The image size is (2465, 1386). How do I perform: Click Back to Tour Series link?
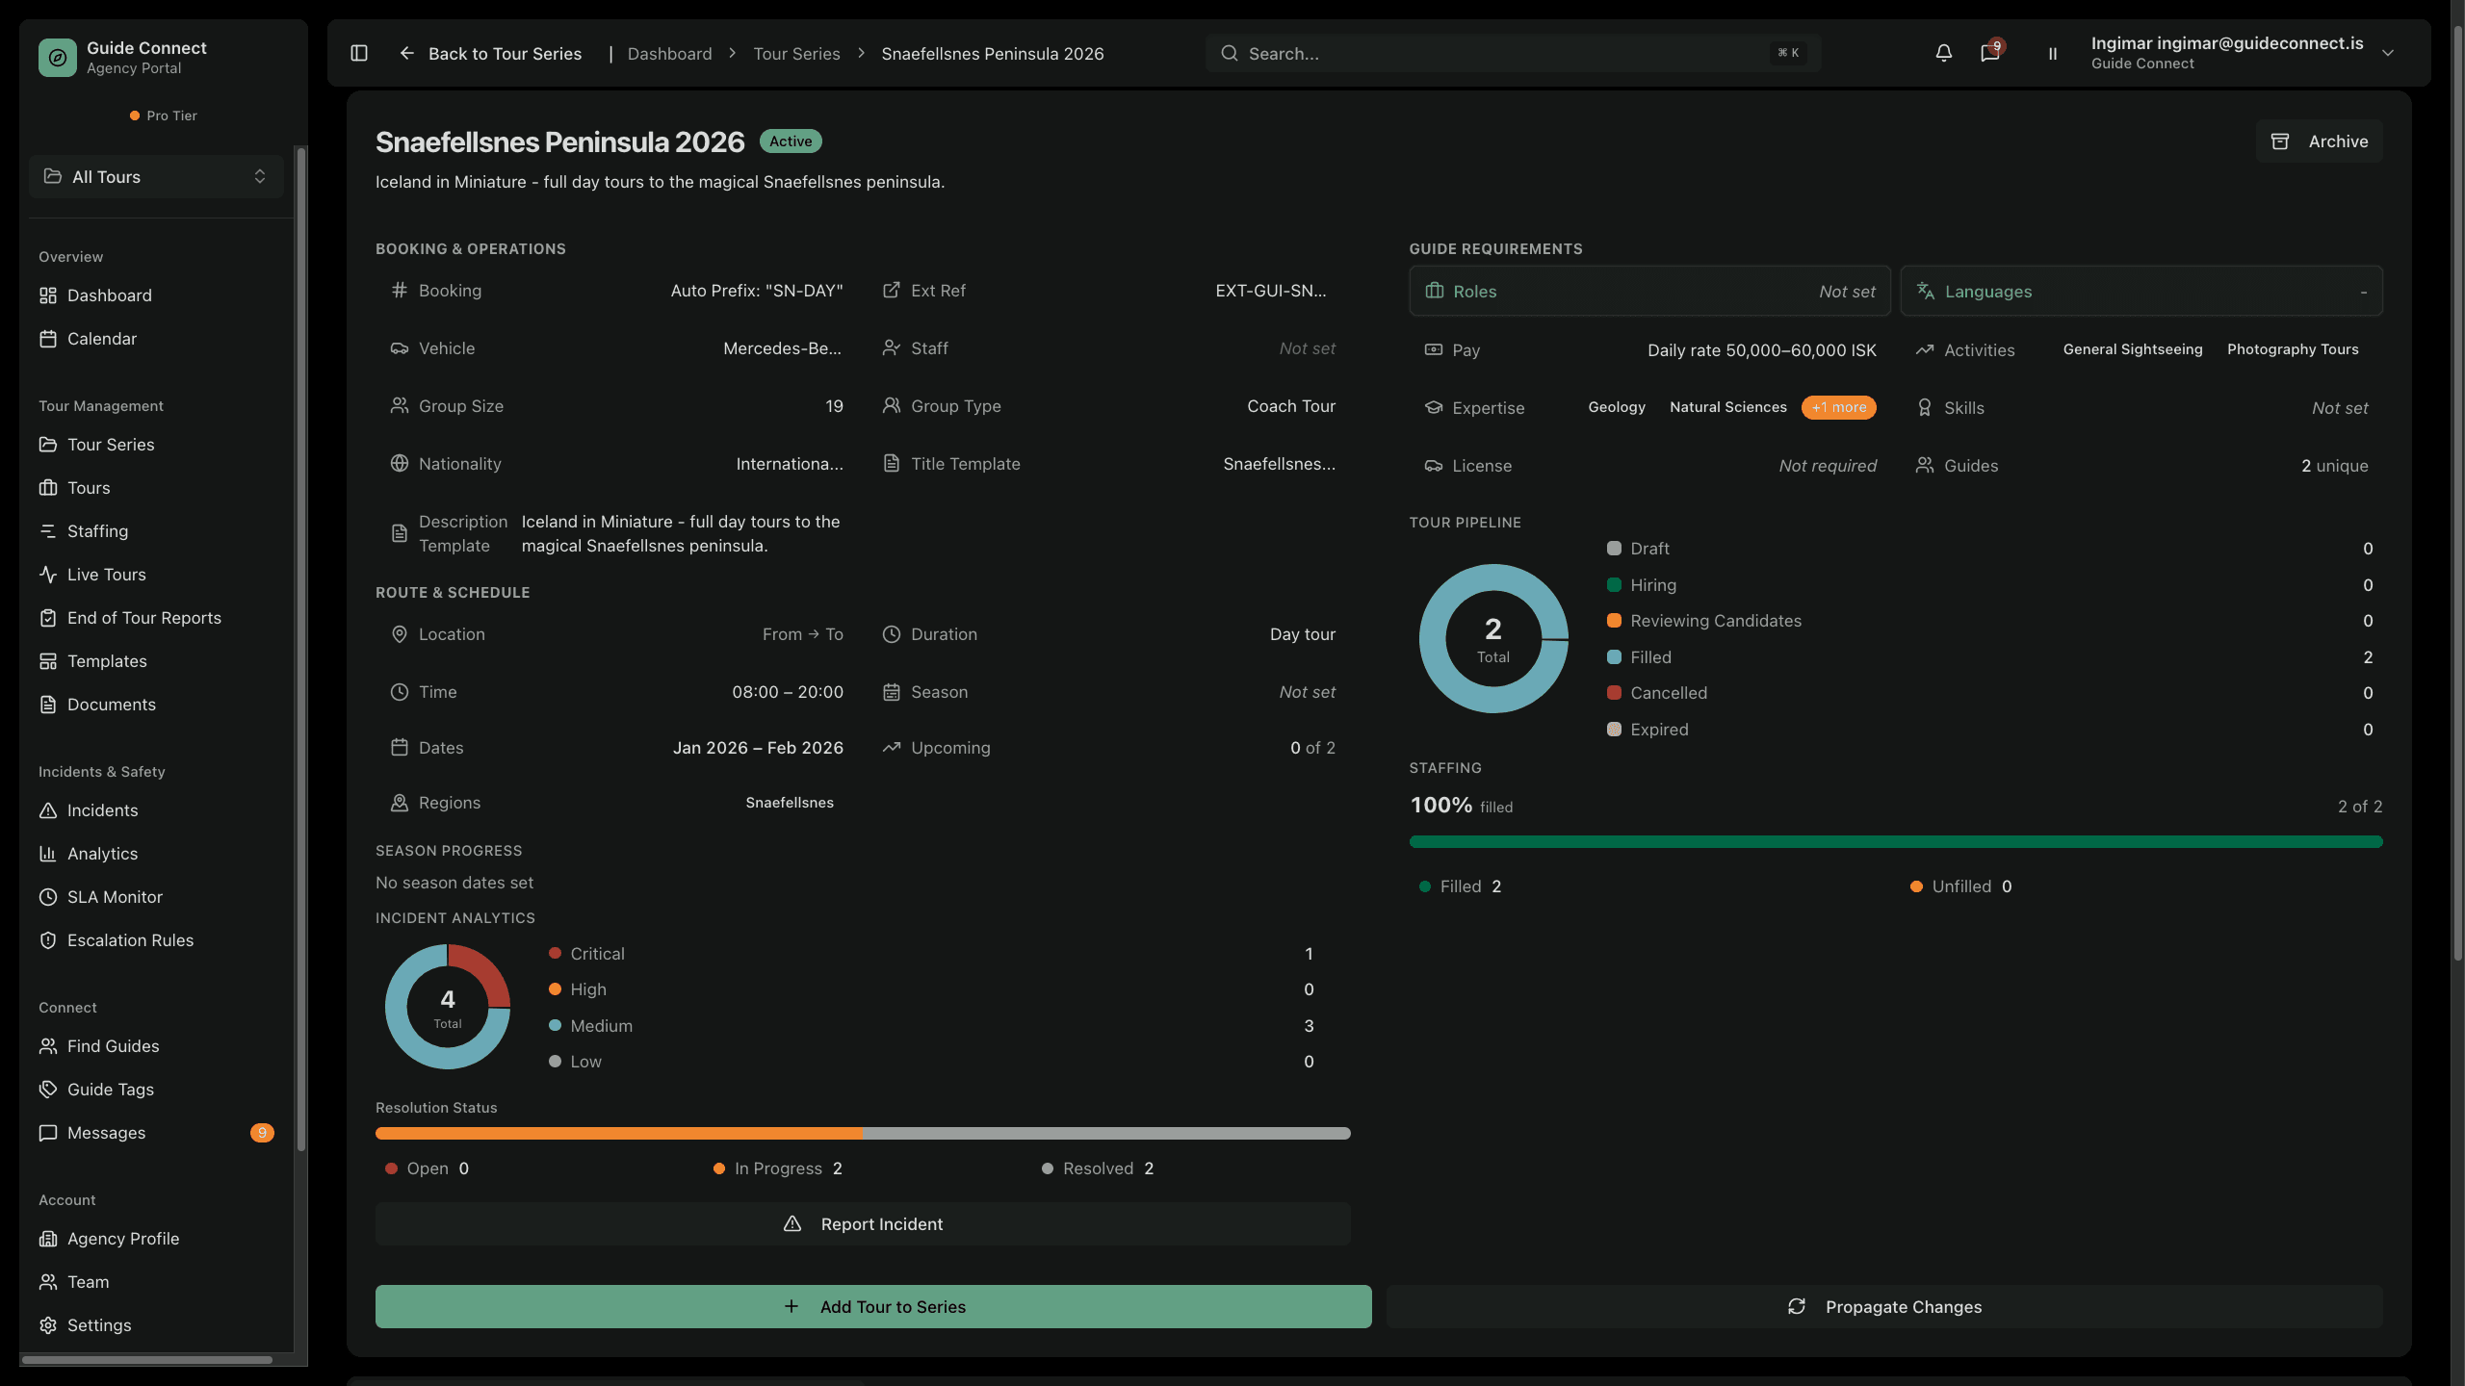point(505,53)
